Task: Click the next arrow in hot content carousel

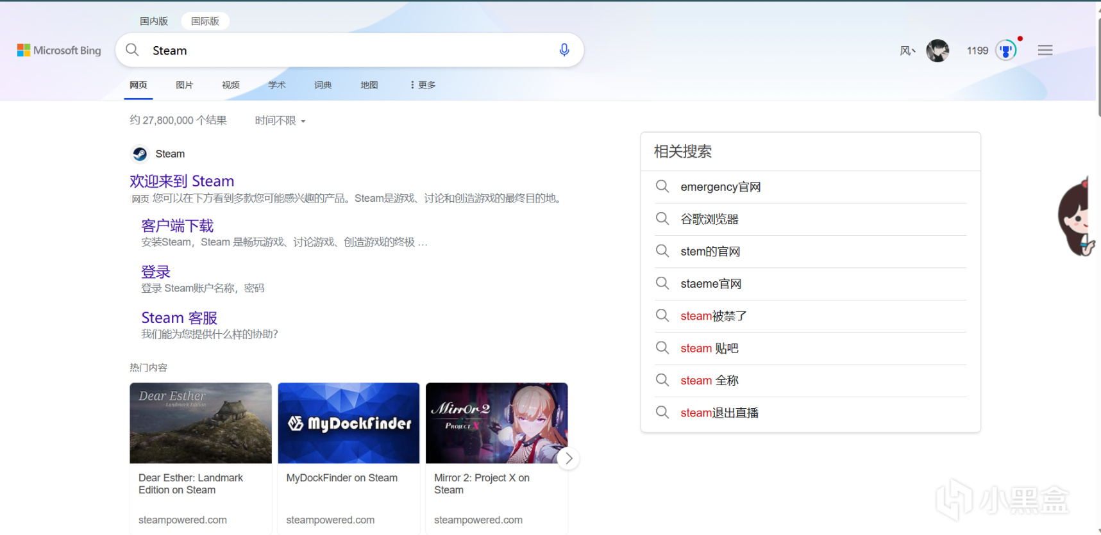Action: pos(568,459)
